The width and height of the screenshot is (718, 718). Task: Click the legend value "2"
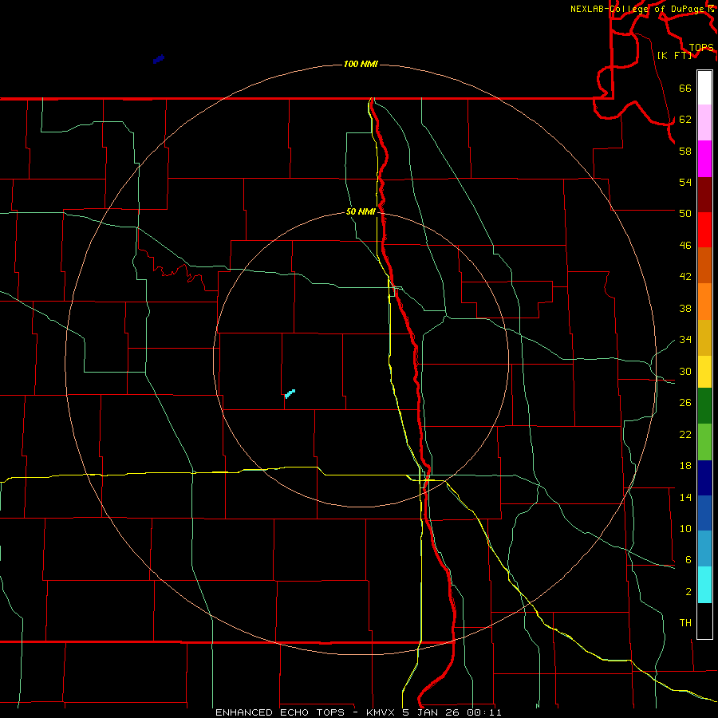pyautogui.click(x=688, y=592)
